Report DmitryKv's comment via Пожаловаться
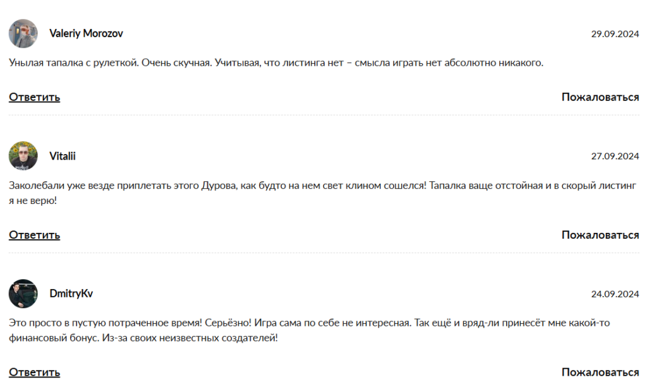This screenshot has width=647, height=387. (x=600, y=372)
